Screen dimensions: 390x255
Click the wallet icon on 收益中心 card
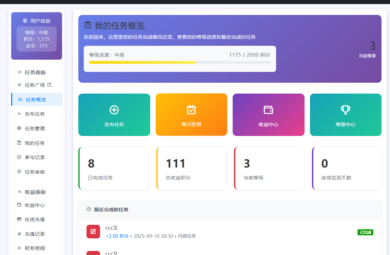(268, 110)
